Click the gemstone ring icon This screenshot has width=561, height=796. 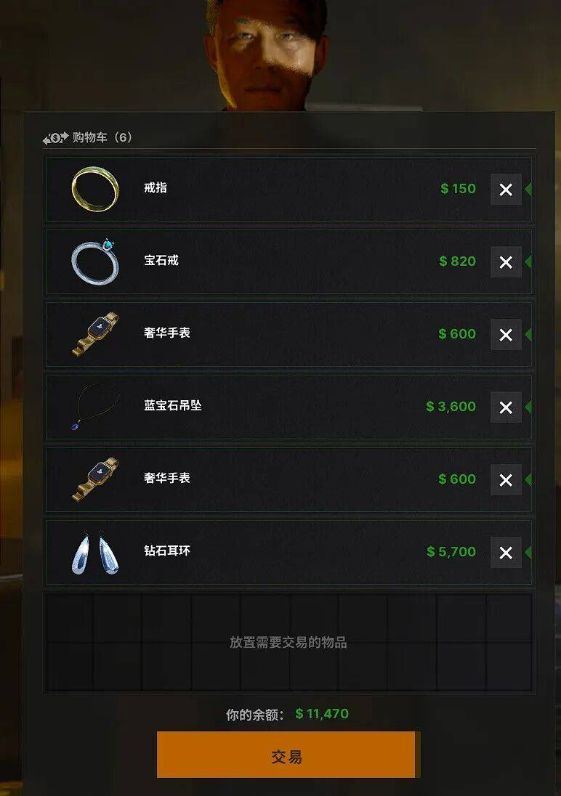pyautogui.click(x=95, y=261)
